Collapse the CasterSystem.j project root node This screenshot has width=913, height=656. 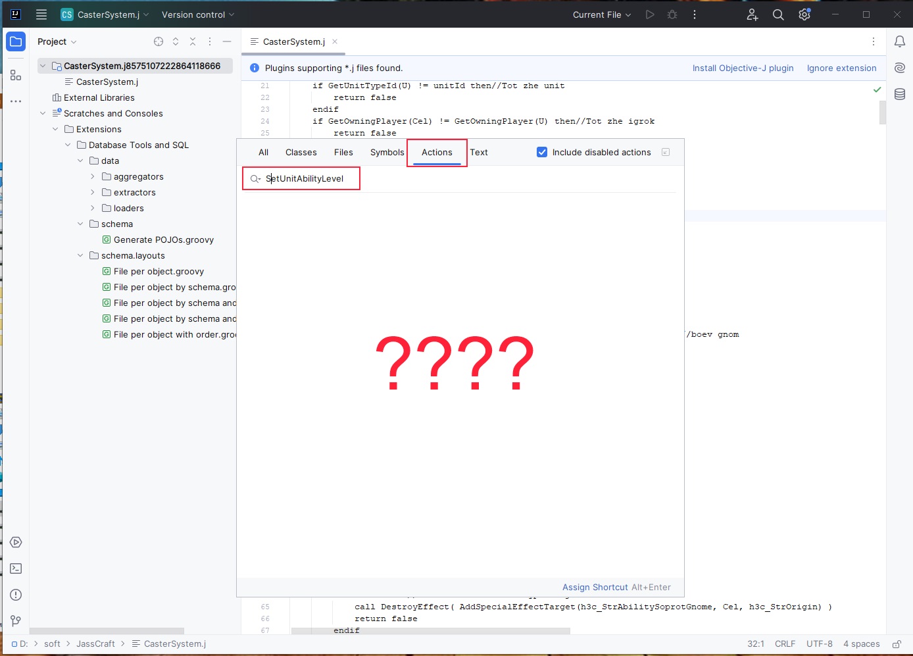(43, 66)
